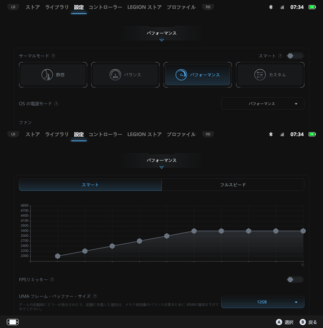
Task: Open ライブラリ tab in upper navigation
Action: 57,7
